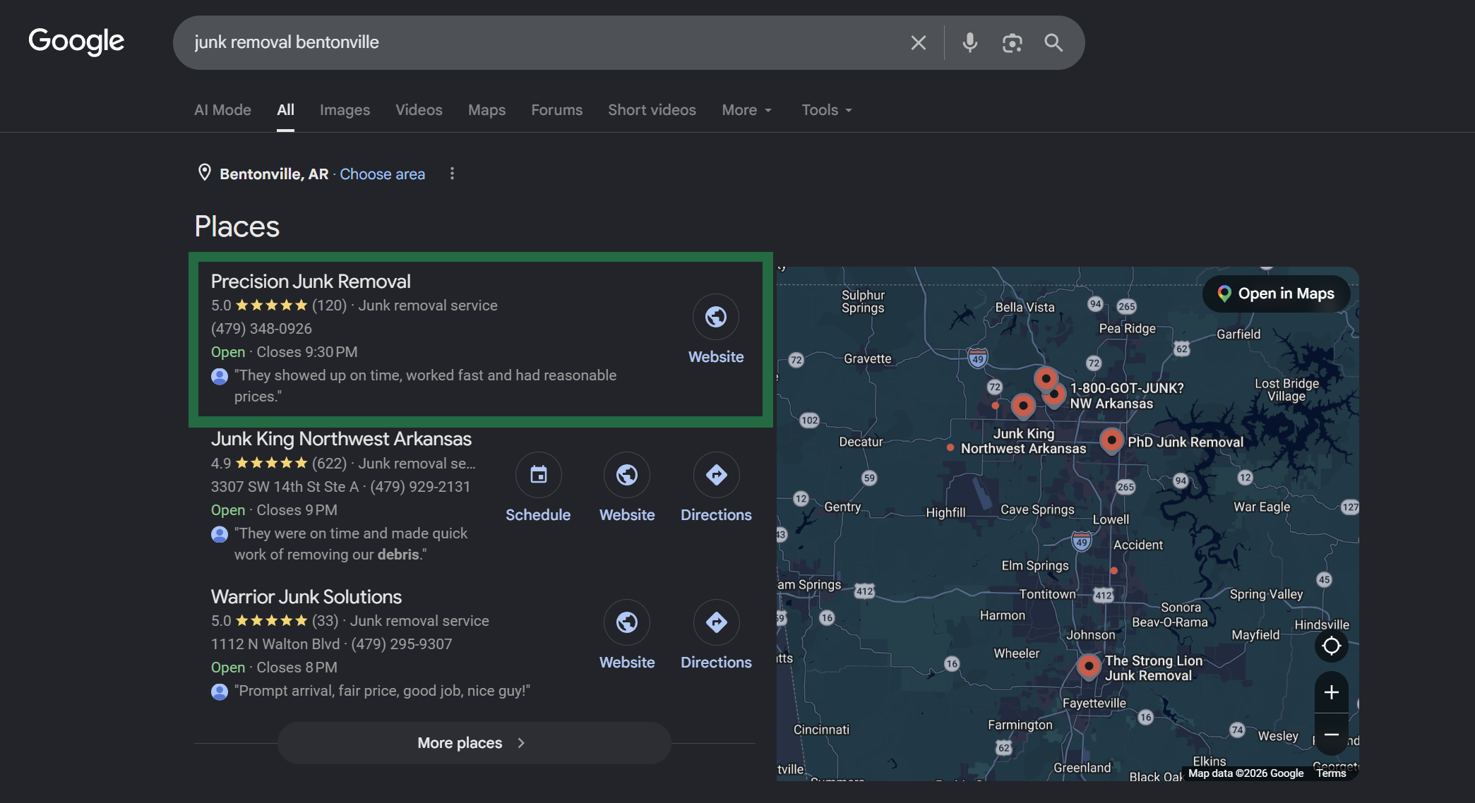
Task: Center the map on your location with the target icon
Action: (x=1331, y=646)
